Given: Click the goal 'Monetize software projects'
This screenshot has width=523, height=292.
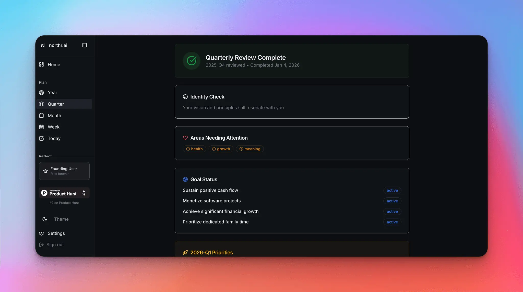Looking at the screenshot, I should click(x=212, y=201).
